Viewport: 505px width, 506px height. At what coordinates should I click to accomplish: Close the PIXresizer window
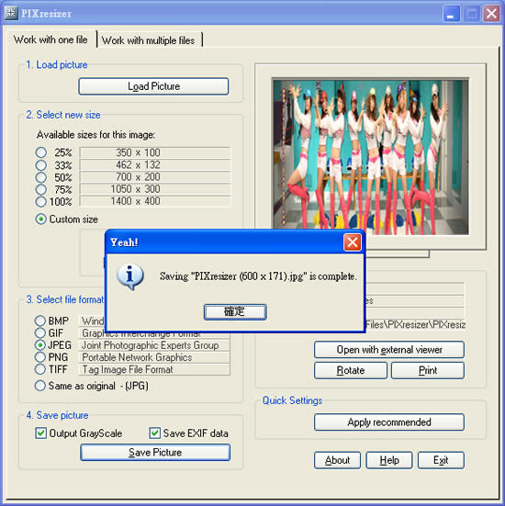click(491, 14)
